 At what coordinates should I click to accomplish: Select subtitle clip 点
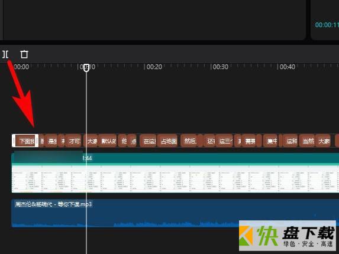pos(133,141)
